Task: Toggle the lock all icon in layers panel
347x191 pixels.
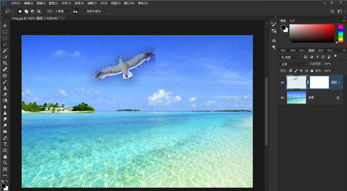Action: pyautogui.click(x=312, y=71)
